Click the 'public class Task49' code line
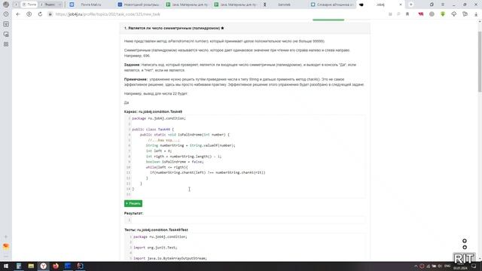 point(153,129)
